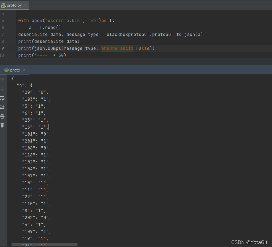Click the "19": "1" output line
The image size is (272, 247).
35,238
